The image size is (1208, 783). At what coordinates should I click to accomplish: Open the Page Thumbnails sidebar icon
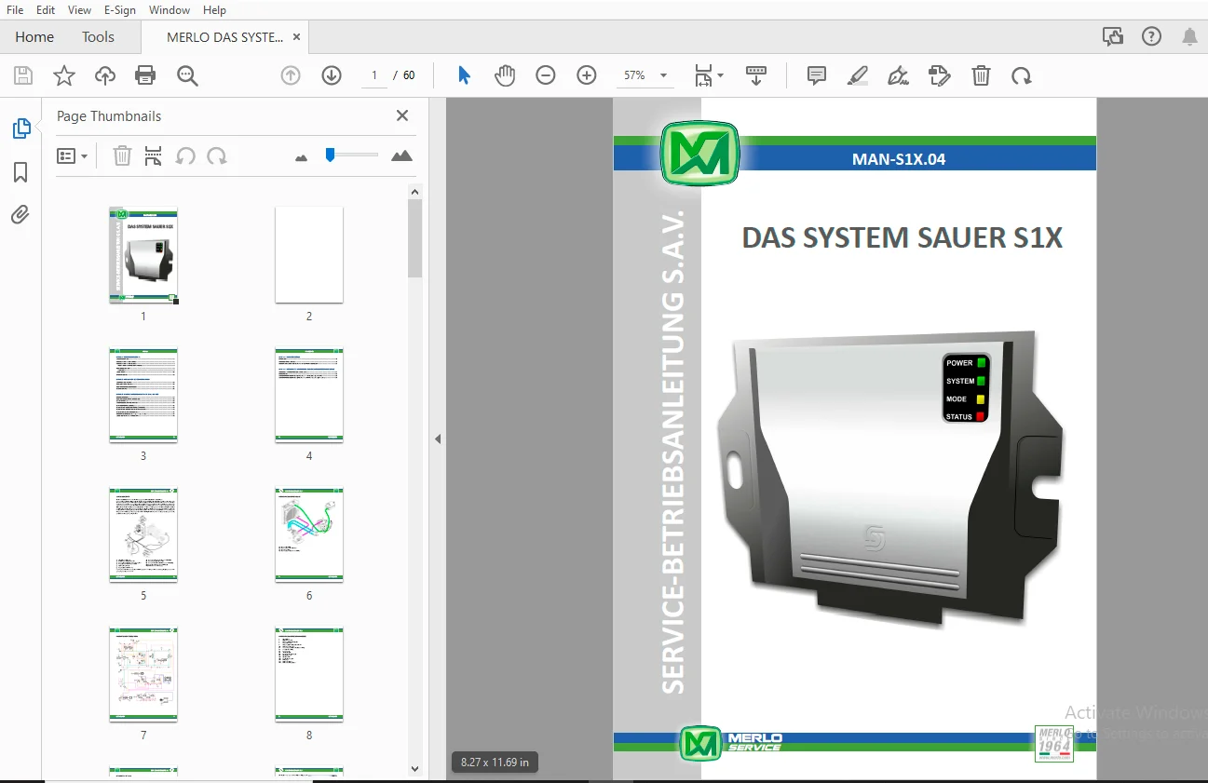[20, 129]
